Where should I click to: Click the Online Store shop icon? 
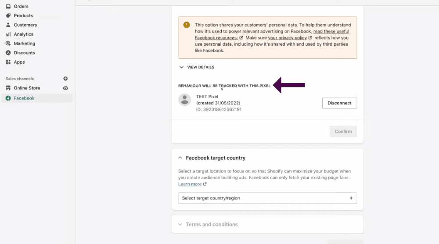pos(8,88)
